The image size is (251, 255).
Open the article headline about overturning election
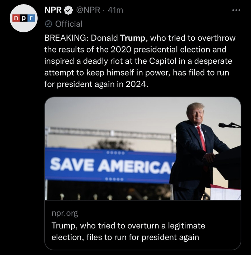128,232
